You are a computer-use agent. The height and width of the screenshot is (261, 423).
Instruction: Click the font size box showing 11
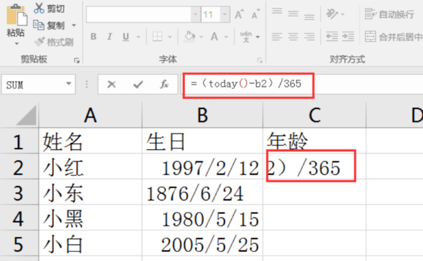(210, 14)
